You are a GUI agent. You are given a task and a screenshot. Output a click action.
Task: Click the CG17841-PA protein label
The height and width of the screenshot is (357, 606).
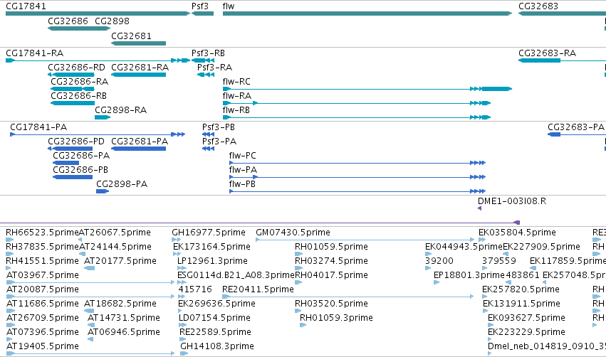(38, 127)
